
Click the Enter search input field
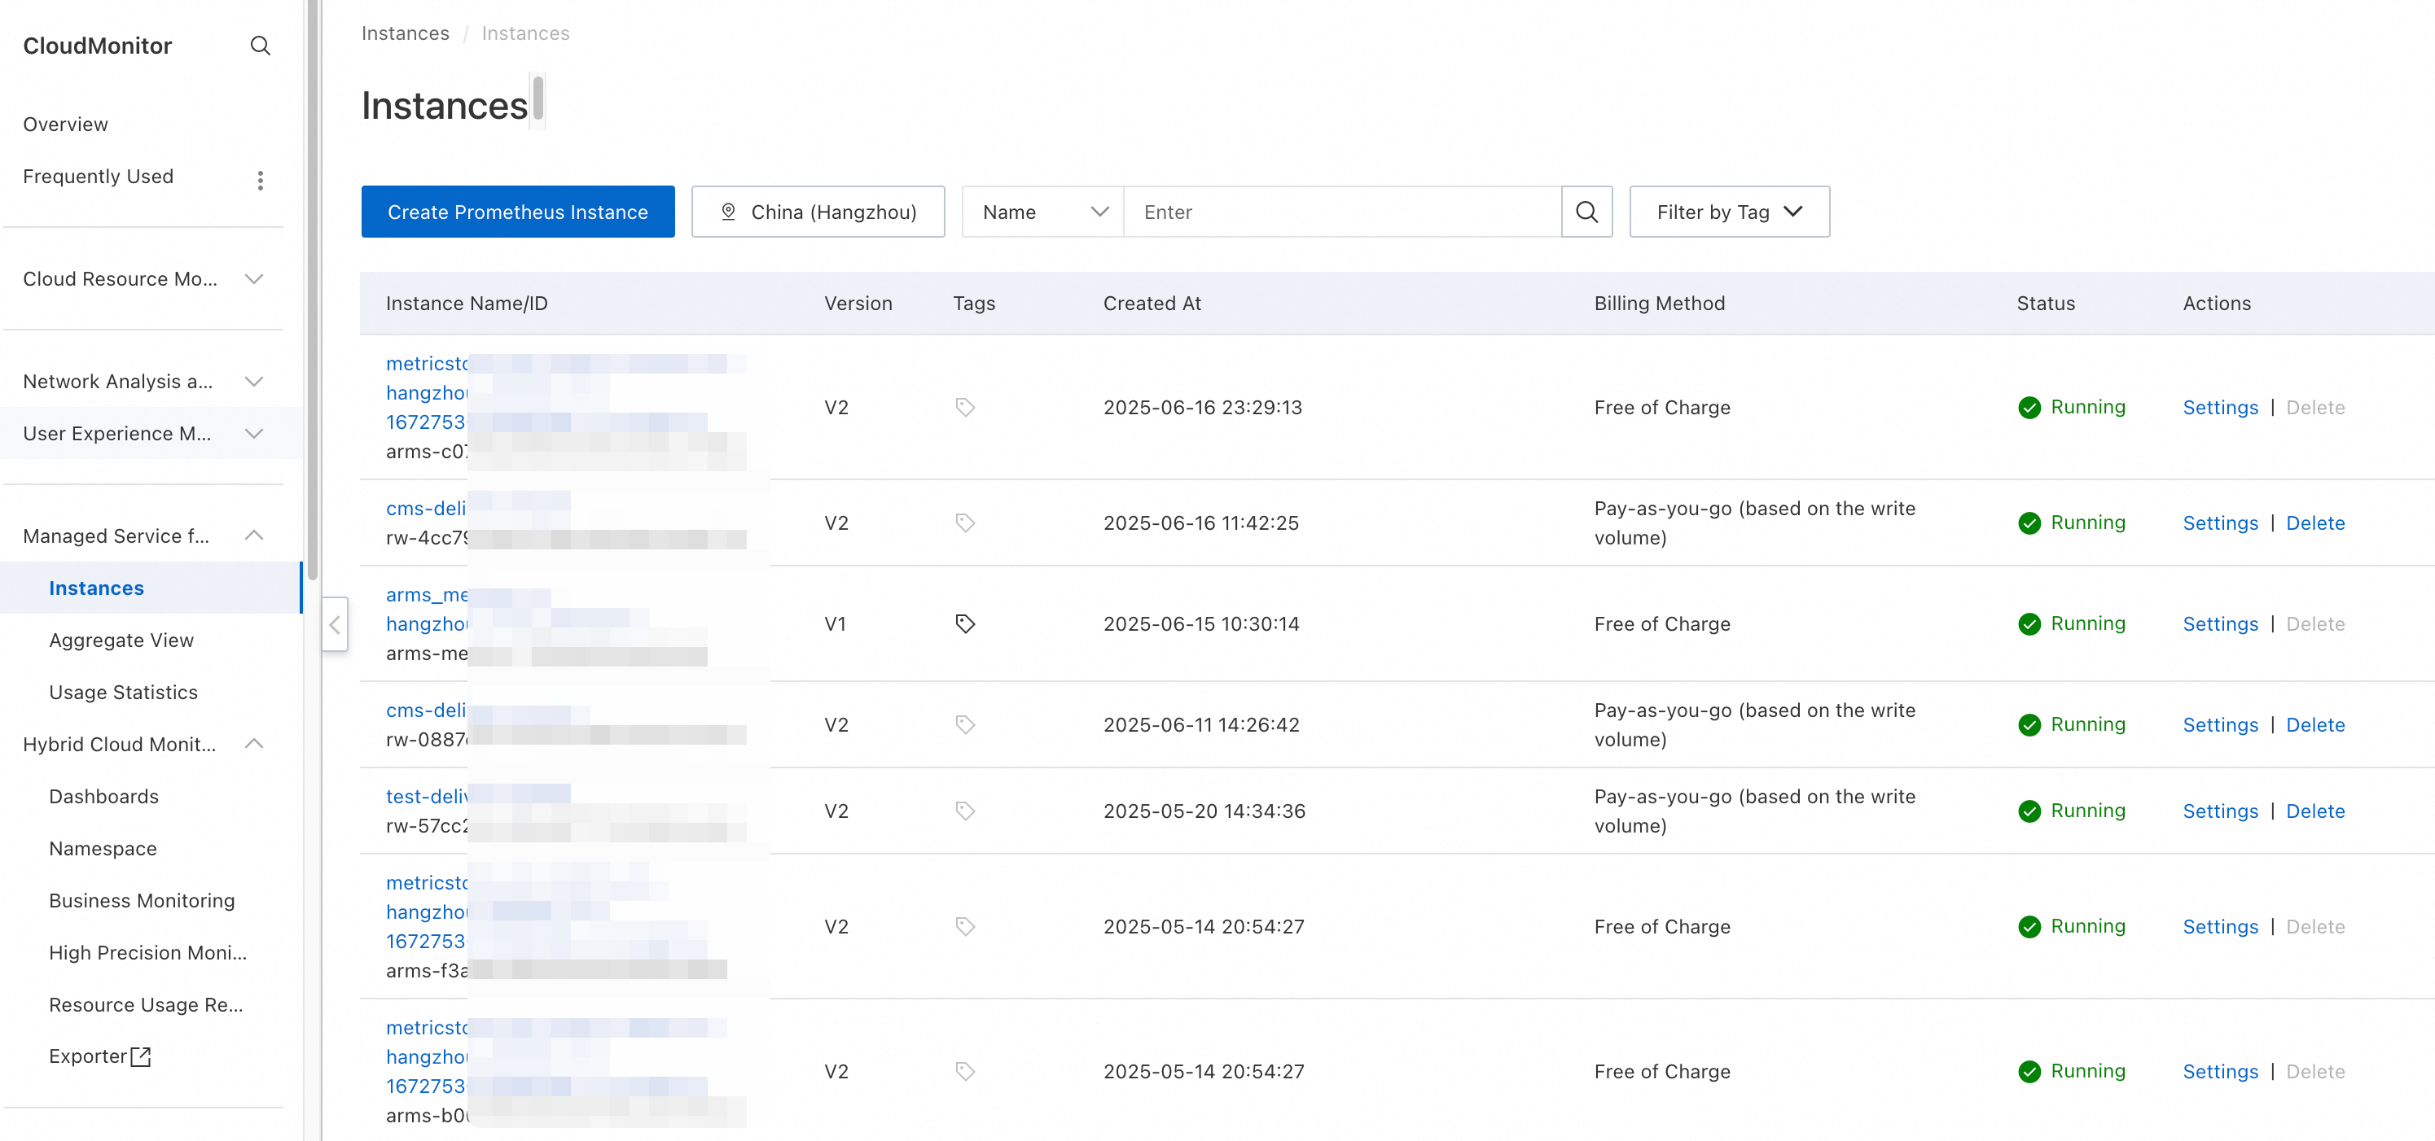click(1341, 212)
